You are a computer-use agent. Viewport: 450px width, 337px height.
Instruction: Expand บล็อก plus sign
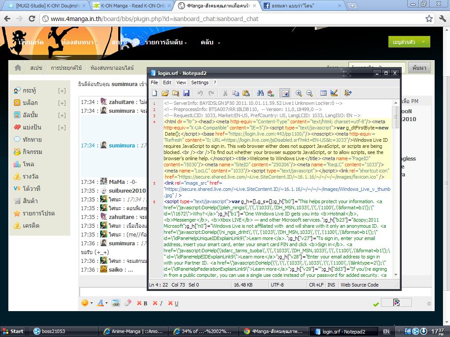click(62, 103)
